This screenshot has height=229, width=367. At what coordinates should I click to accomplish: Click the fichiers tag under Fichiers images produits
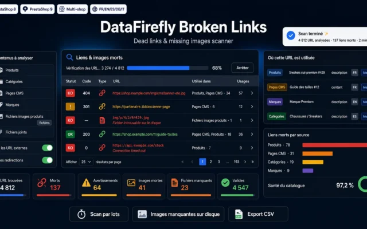pyautogui.click(x=44, y=123)
